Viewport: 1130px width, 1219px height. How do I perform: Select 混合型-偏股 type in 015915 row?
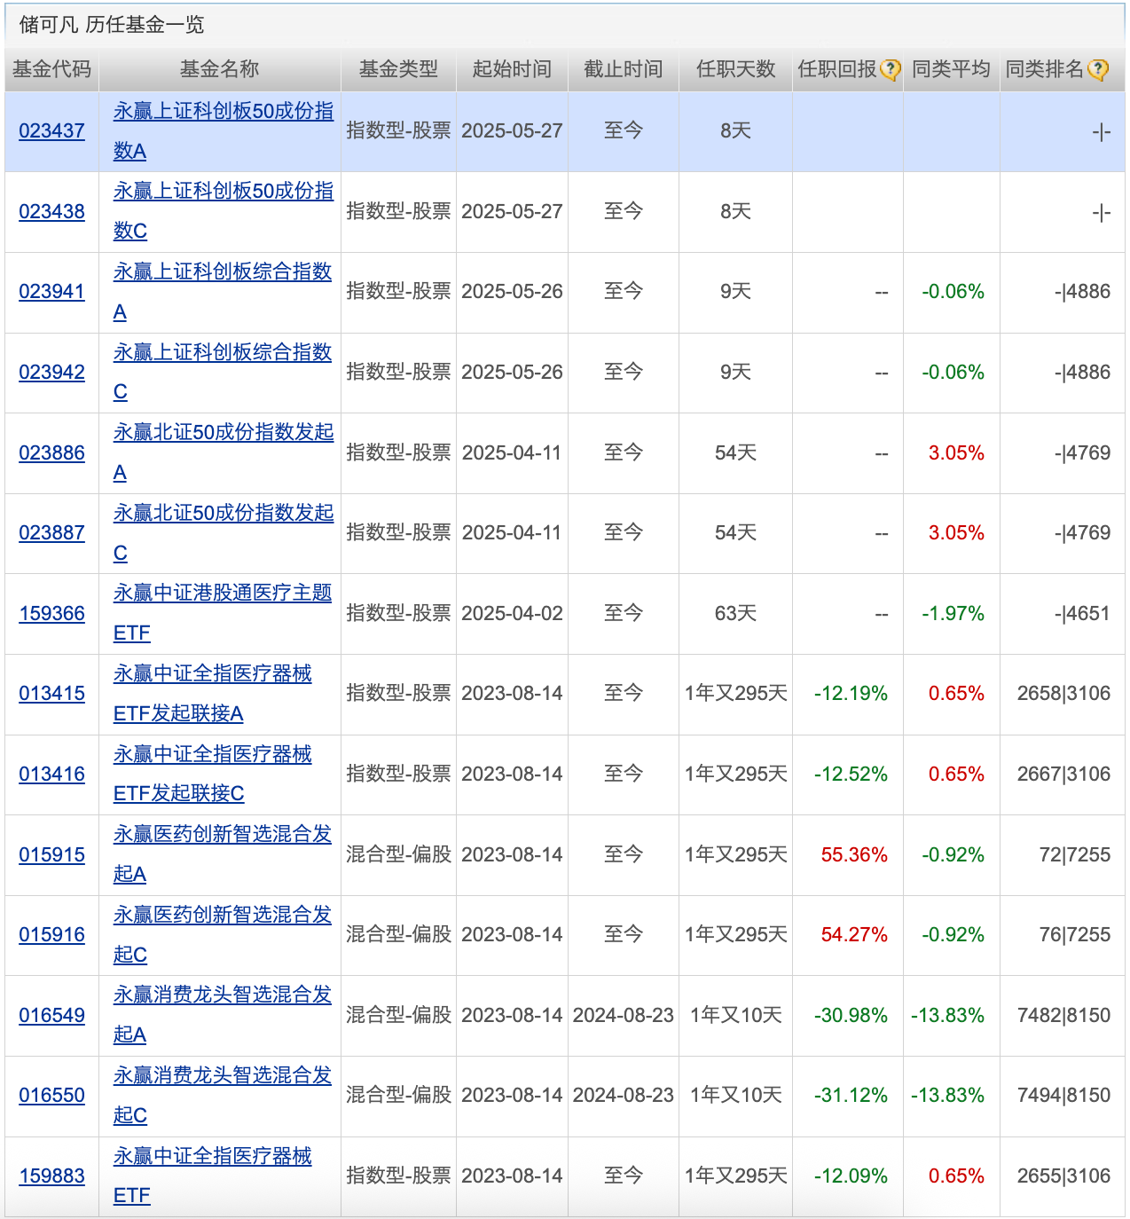tap(398, 855)
